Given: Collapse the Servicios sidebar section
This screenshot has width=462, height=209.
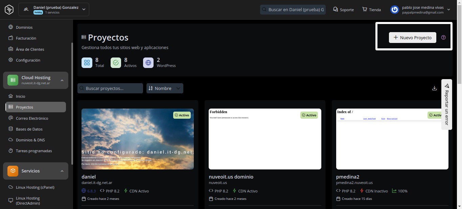Looking at the screenshot, I should (62, 171).
